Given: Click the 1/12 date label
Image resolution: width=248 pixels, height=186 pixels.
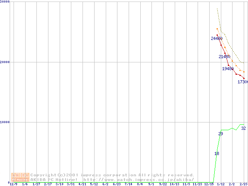Looking at the screenshot, I should tap(221, 184).
